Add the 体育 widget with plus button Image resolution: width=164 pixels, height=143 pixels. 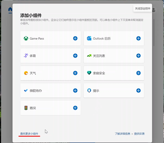point(75,56)
